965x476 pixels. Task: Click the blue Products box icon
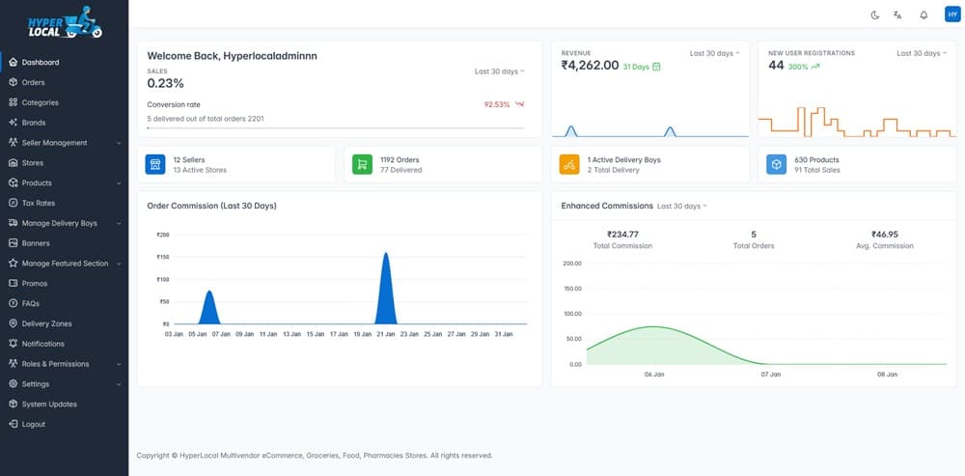776,164
